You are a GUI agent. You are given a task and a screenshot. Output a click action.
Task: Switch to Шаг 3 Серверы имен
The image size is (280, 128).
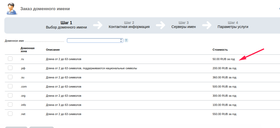184,25
